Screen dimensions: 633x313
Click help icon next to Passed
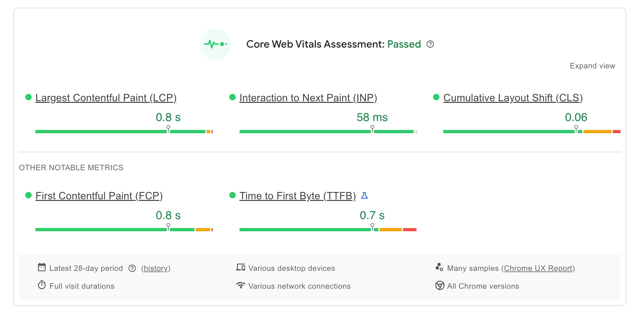click(x=430, y=44)
